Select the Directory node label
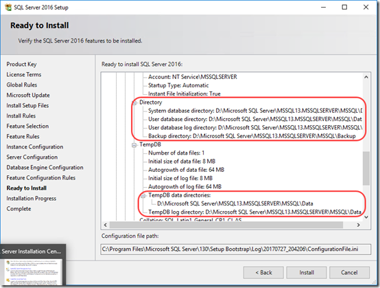This screenshot has height=288, width=380. tap(151, 102)
